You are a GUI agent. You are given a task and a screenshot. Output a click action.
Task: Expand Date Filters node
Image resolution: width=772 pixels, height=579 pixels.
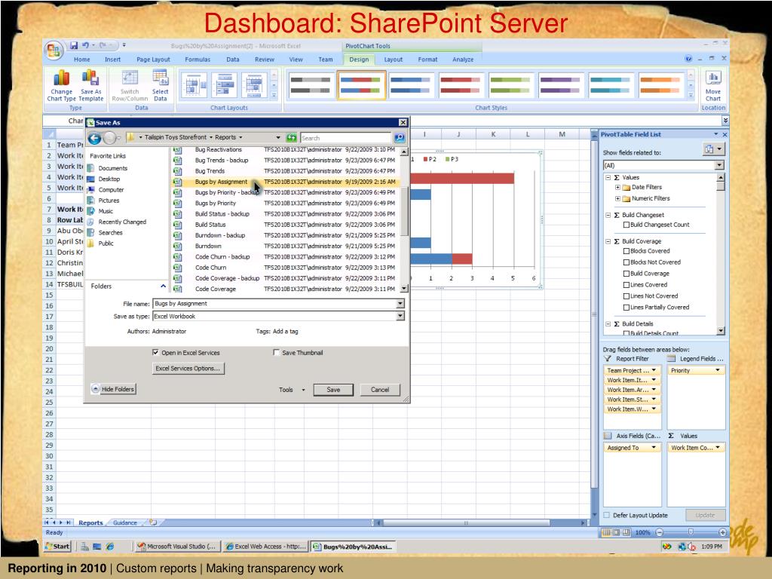[617, 187]
